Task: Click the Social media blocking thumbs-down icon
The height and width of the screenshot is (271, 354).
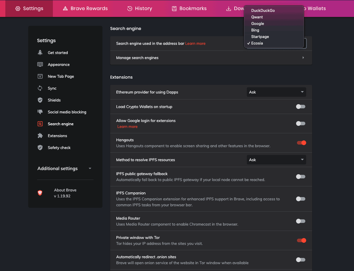Action: pos(40,112)
